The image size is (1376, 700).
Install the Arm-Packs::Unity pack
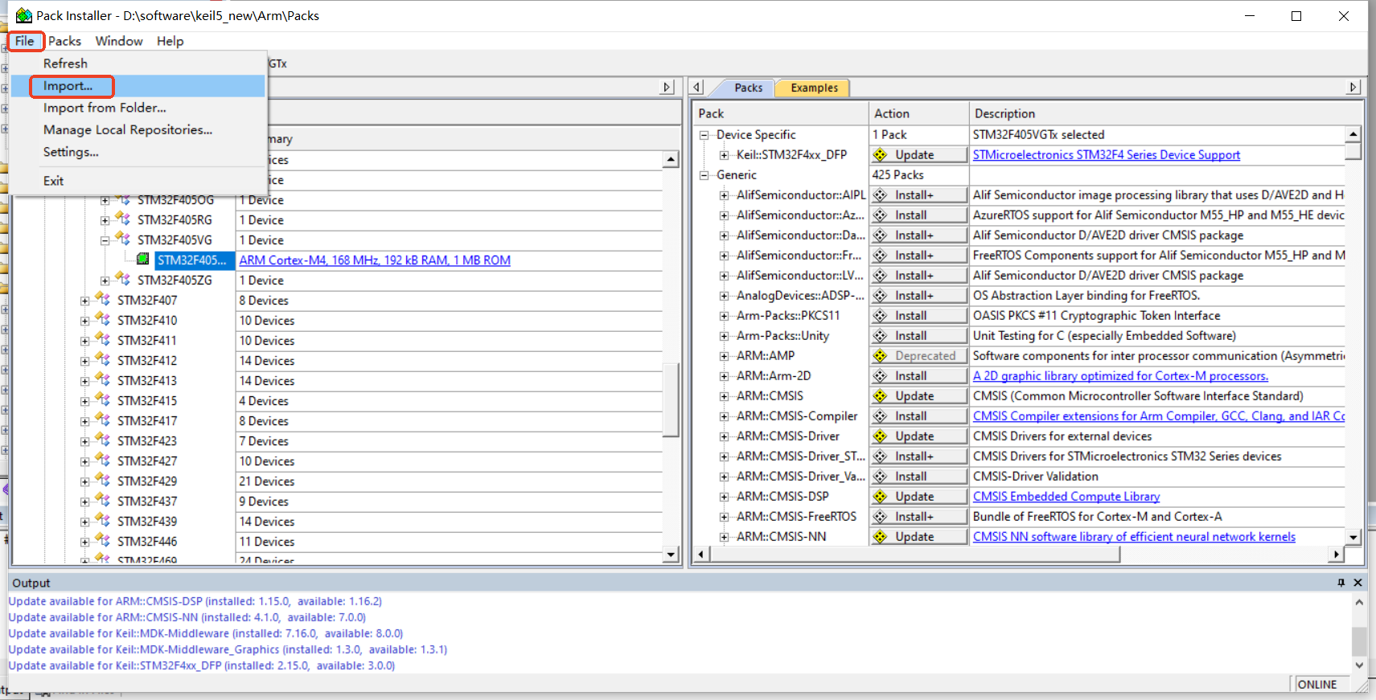(918, 336)
